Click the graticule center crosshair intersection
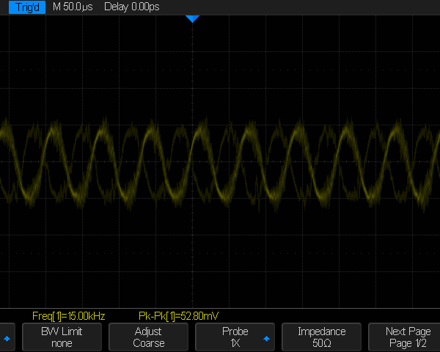This screenshot has height=352, width=440. click(x=192, y=161)
